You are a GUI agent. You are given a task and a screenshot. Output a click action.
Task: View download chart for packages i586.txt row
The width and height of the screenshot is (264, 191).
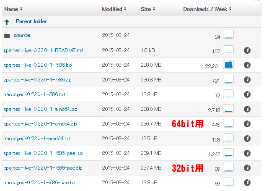tap(228, 94)
